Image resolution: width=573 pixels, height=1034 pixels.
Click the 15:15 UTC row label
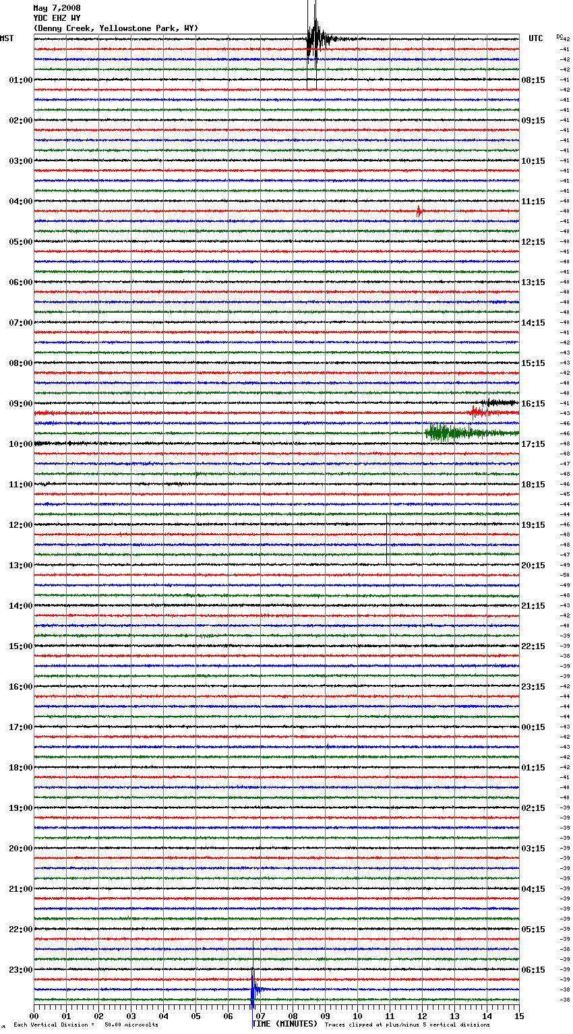coord(533,363)
